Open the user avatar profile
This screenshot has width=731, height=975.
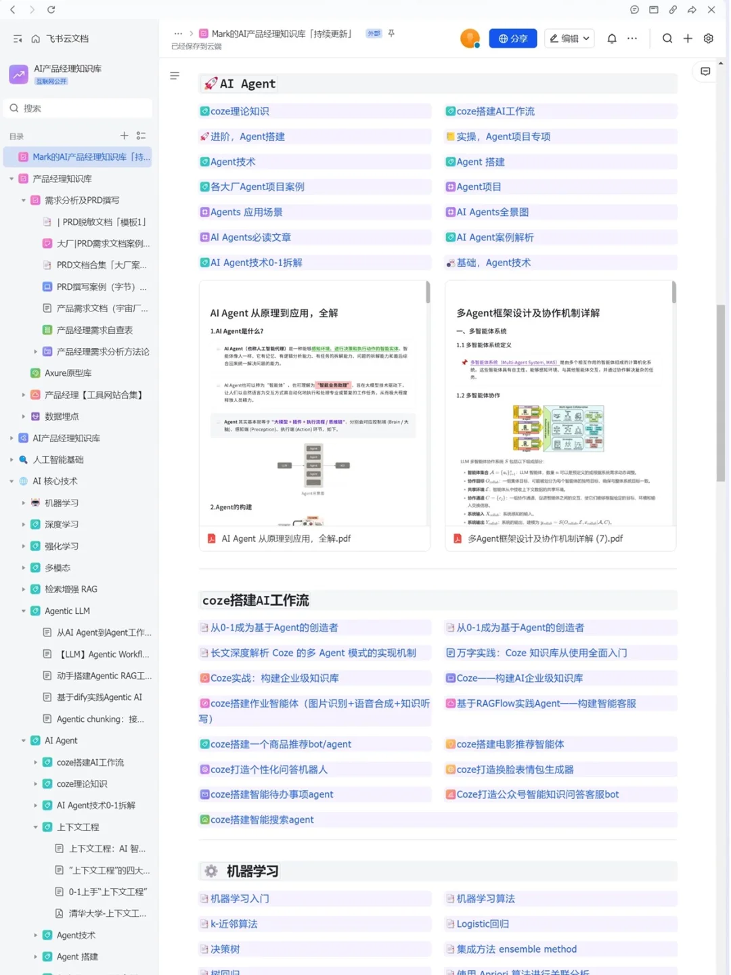470,39
